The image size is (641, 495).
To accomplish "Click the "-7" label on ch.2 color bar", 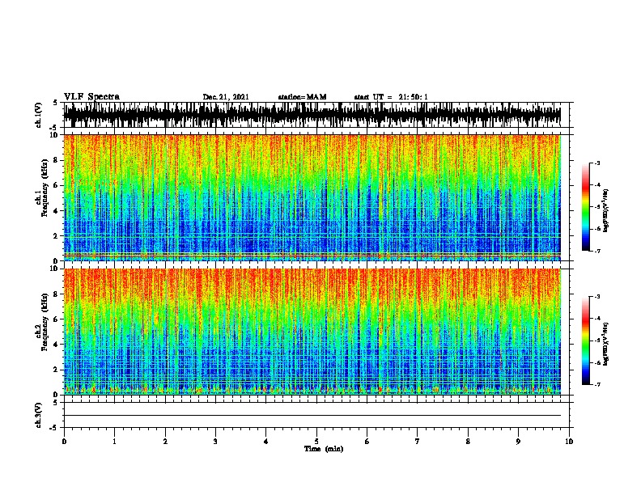I will pyautogui.click(x=597, y=385).
